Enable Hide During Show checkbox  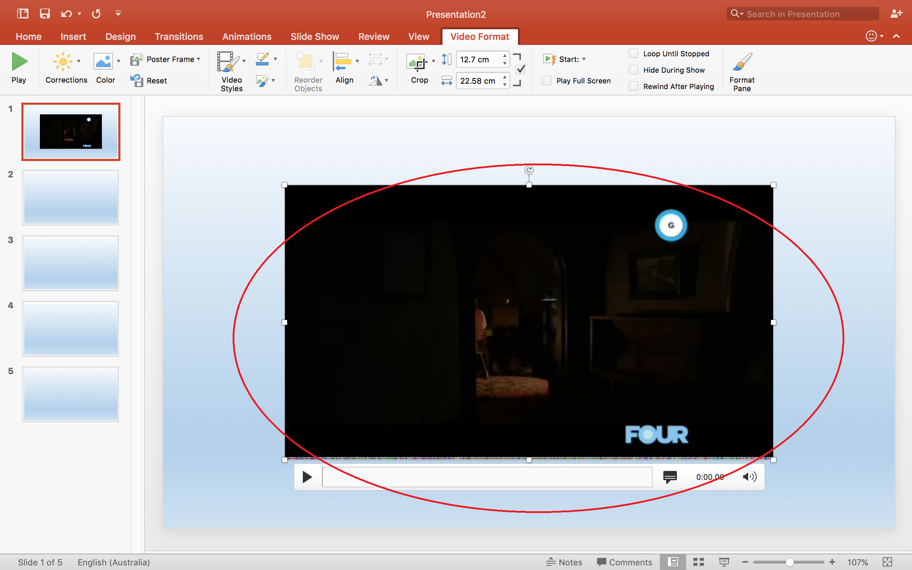(x=633, y=70)
